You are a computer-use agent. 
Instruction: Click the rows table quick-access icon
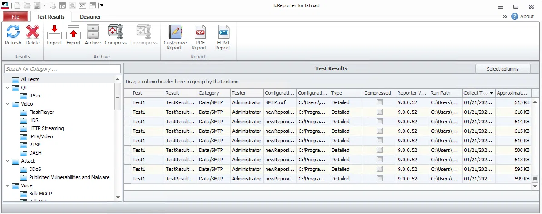pyautogui.click(x=93, y=5)
